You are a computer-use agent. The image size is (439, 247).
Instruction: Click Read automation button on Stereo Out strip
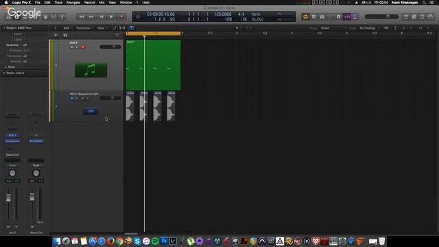pos(36,165)
